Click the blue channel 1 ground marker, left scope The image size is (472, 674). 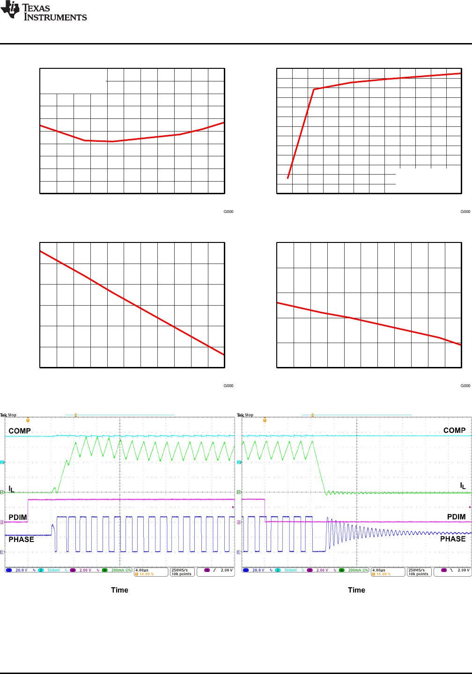pyautogui.click(x=2, y=552)
